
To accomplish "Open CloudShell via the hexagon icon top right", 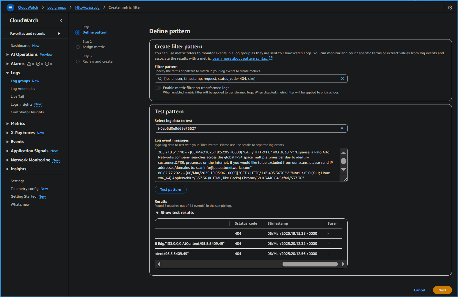I will pyautogui.click(x=450, y=7).
